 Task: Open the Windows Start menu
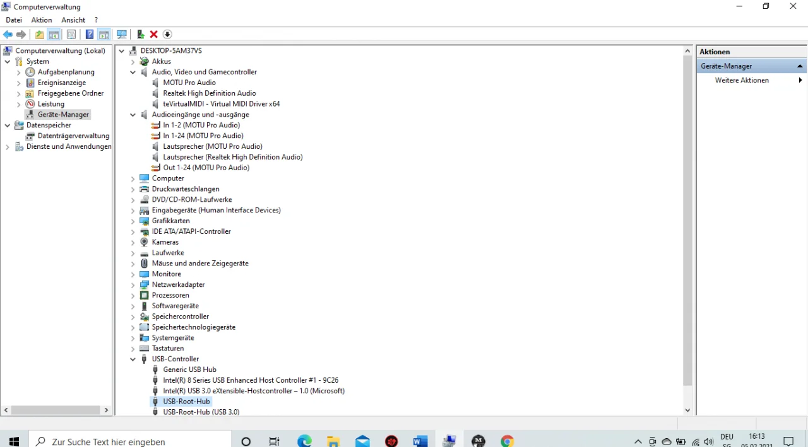pyautogui.click(x=14, y=441)
